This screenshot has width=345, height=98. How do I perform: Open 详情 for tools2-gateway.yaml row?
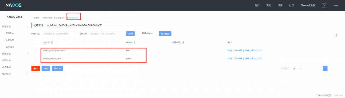pyautogui.click(x=230, y=58)
